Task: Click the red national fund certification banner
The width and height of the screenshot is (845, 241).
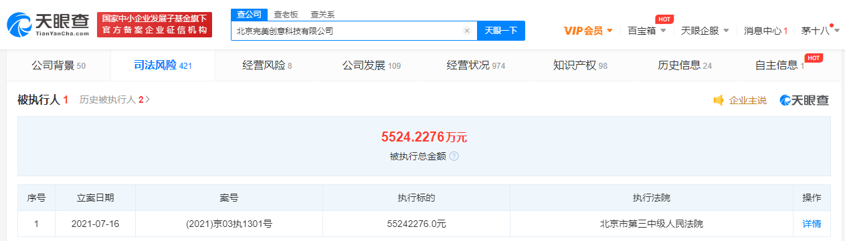Action: [155, 25]
